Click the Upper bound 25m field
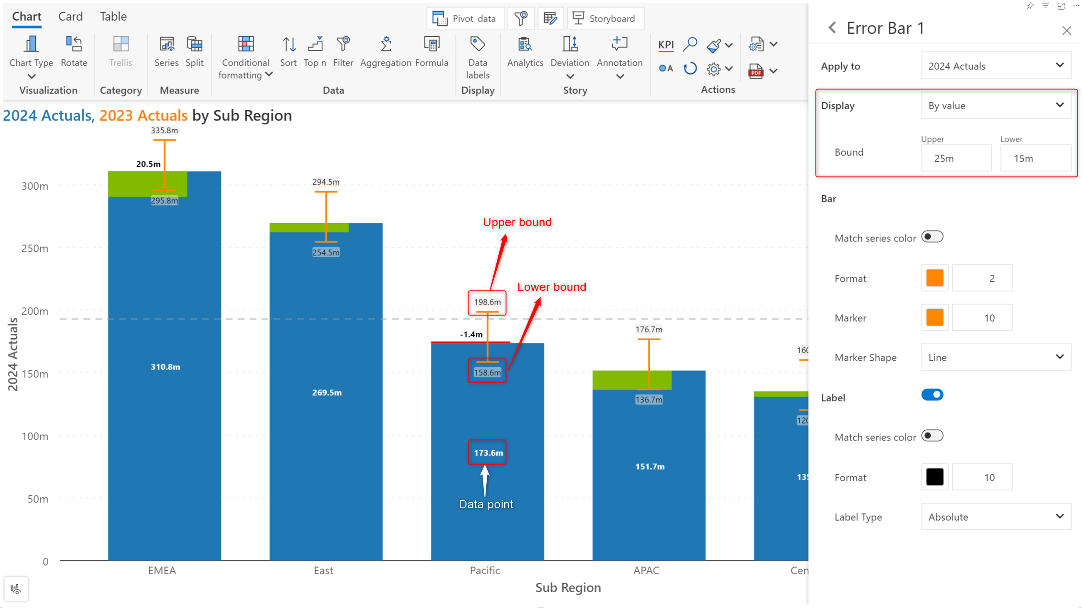The width and height of the screenshot is (1082, 608). coord(956,158)
